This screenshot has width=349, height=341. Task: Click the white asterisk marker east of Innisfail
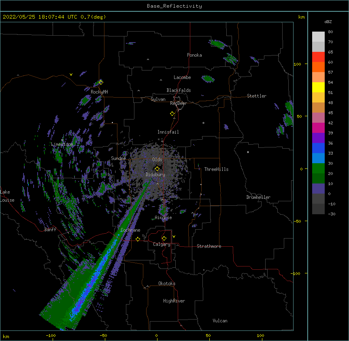[x=203, y=123]
